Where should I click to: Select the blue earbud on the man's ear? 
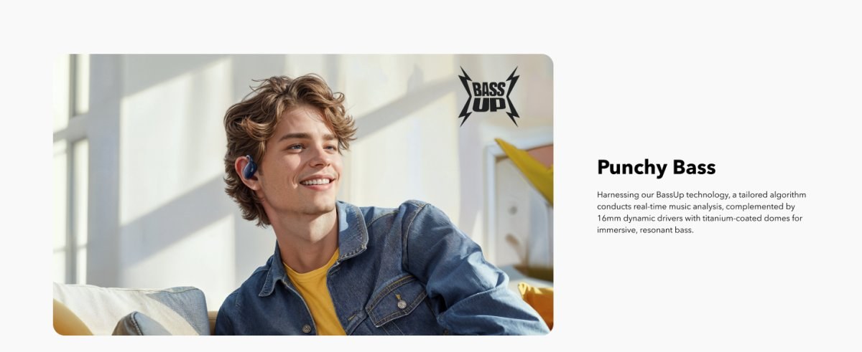249,168
